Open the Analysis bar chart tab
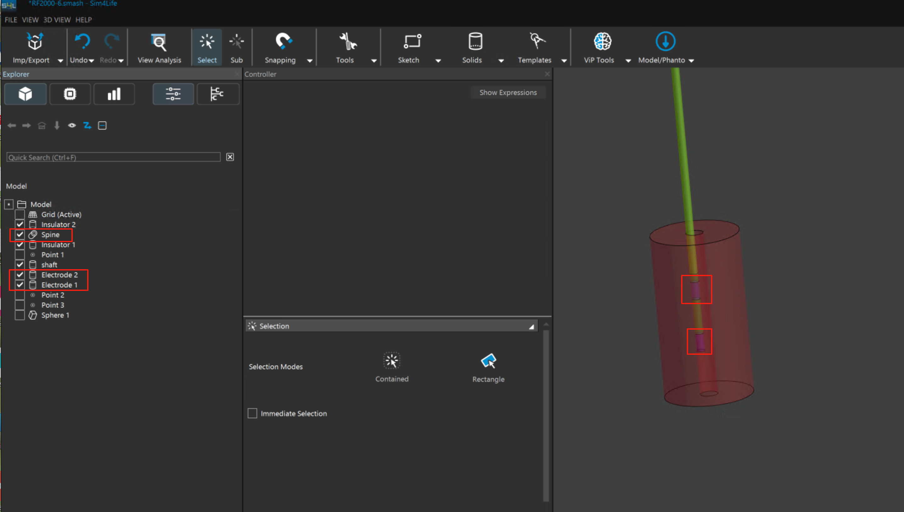Image resolution: width=904 pixels, height=512 pixels. tap(114, 94)
